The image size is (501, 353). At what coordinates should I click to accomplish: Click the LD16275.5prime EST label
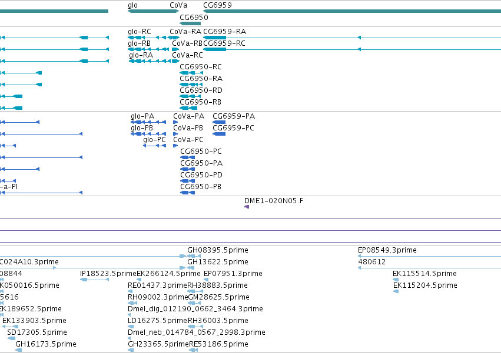[157, 321]
